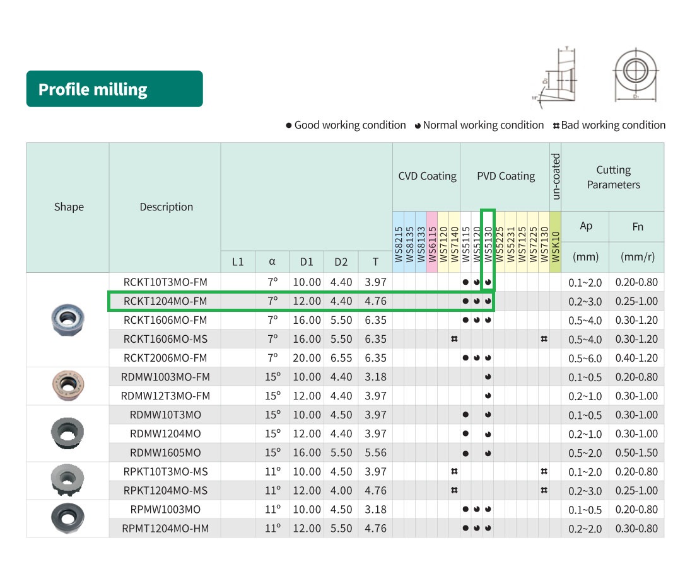673x562 pixels.
Task: Select the highlighted RCKT1204MO-FM description cell
Action: (x=165, y=301)
